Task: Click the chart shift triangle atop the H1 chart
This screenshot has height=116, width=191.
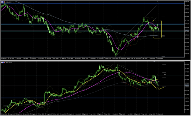Action: pos(154,62)
